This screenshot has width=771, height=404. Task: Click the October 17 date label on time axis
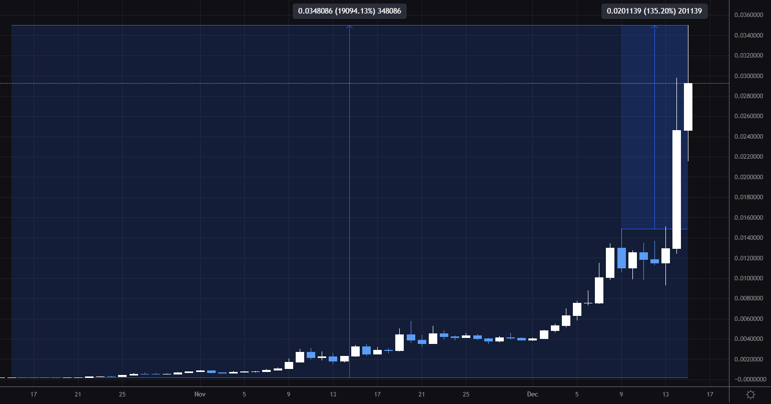34,394
